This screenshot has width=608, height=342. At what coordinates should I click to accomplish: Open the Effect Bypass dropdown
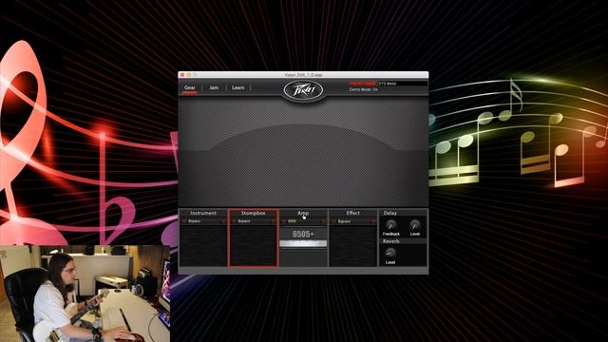click(353, 221)
